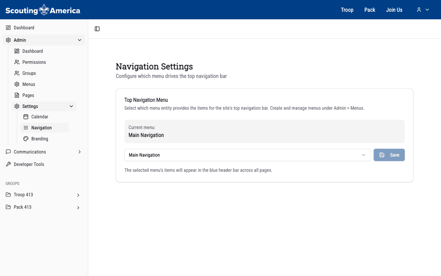Click the Pack 413 folder icon
Image resolution: width=441 pixels, height=276 pixels.
click(8, 207)
